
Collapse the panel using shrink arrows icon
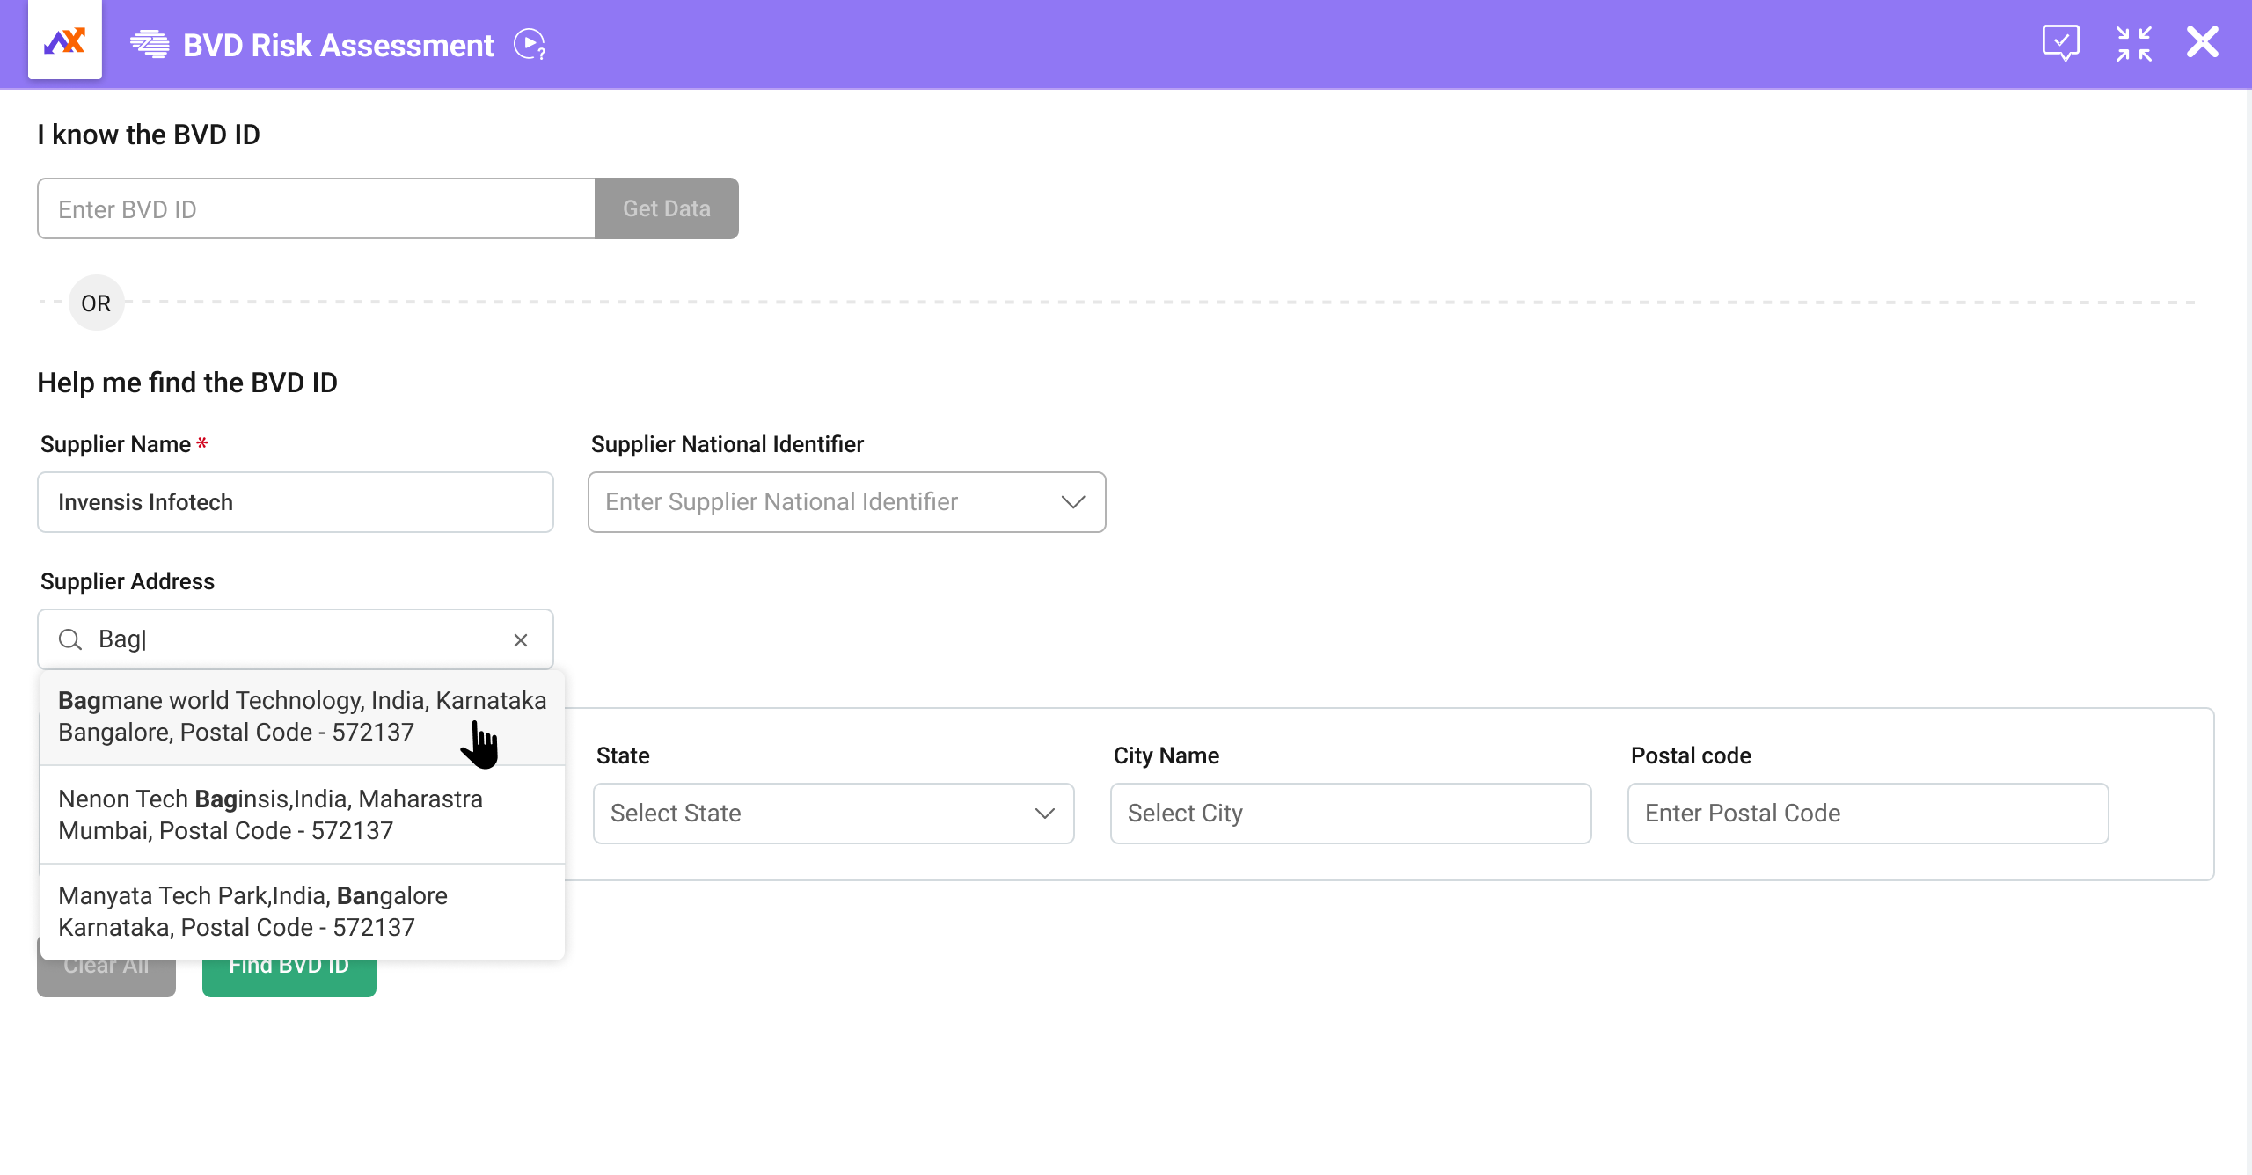point(2133,43)
